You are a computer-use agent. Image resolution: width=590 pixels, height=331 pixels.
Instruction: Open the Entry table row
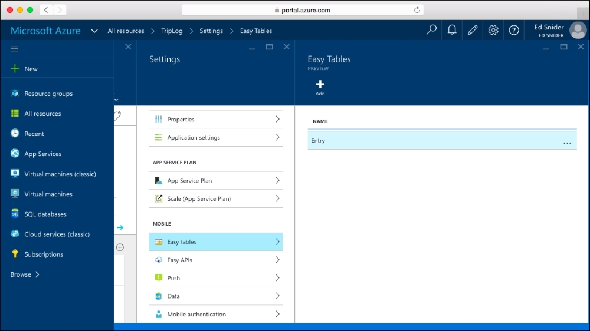pos(442,140)
